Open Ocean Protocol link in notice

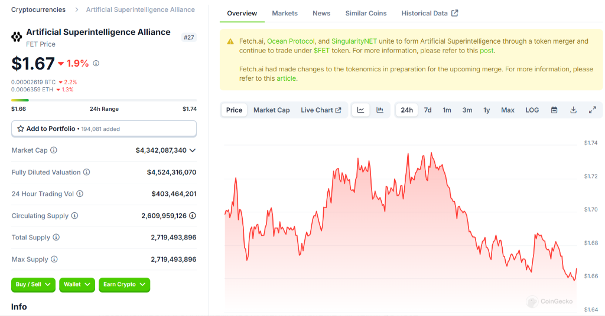tap(291, 41)
